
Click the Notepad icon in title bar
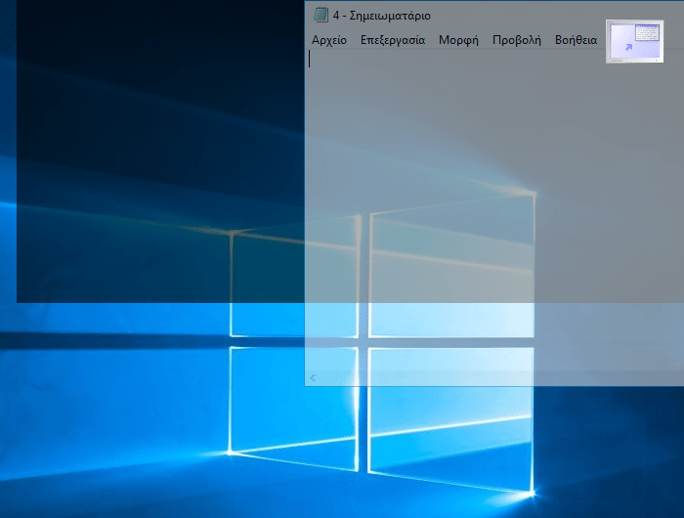point(321,16)
